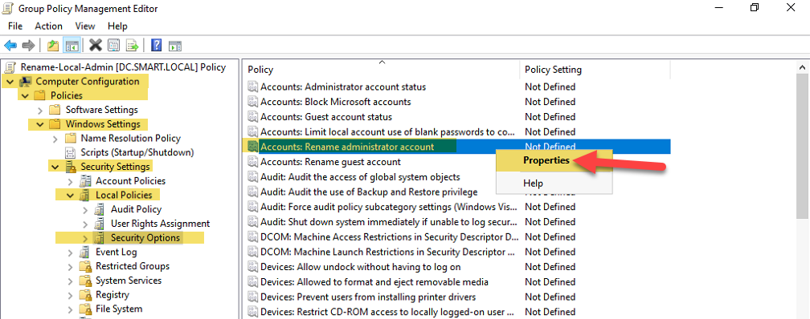Expand the Event Log node

pyautogui.click(x=70, y=252)
